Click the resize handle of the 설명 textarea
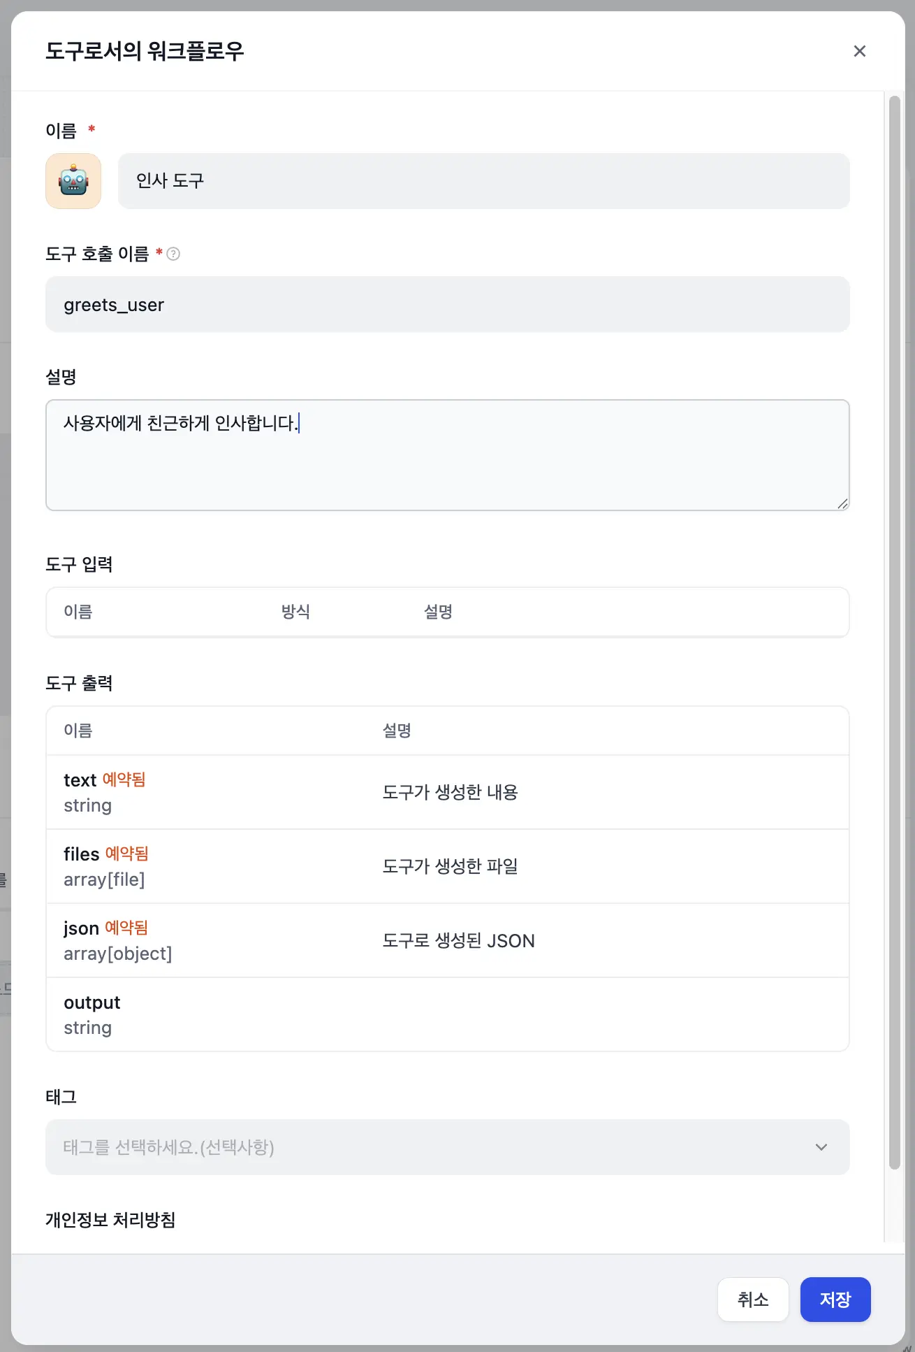Screen dimensions: 915x1352 842,503
